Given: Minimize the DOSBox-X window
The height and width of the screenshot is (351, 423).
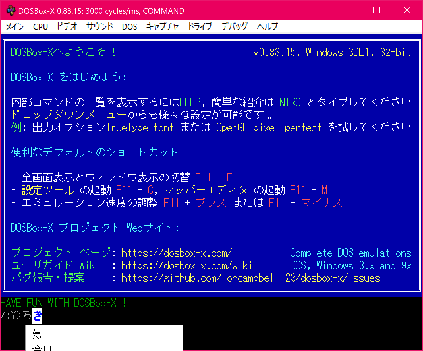Looking at the screenshot, I should click(346, 10).
